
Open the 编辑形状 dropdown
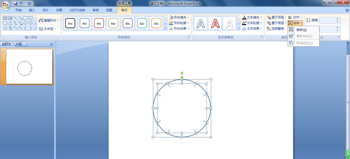tap(49, 20)
